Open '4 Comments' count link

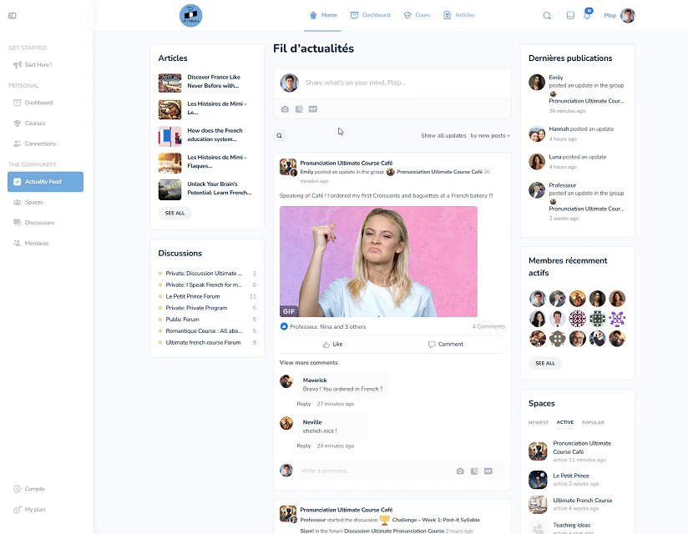pos(488,326)
